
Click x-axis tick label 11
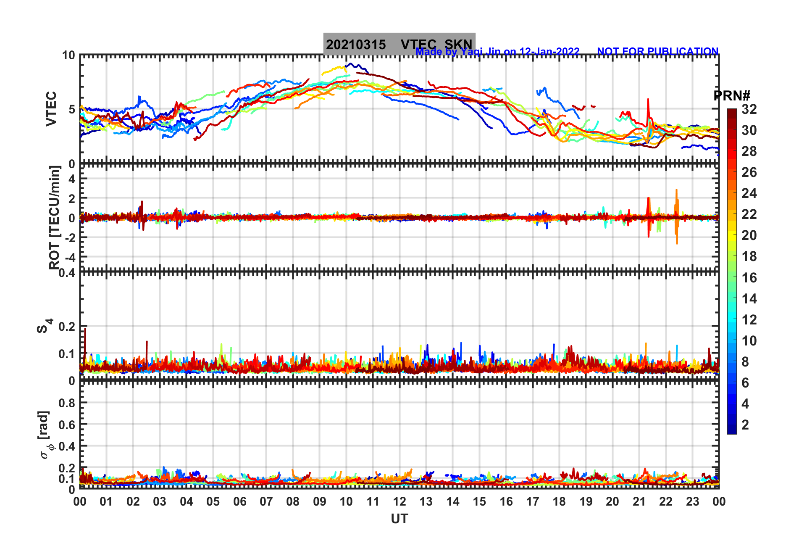373,501
